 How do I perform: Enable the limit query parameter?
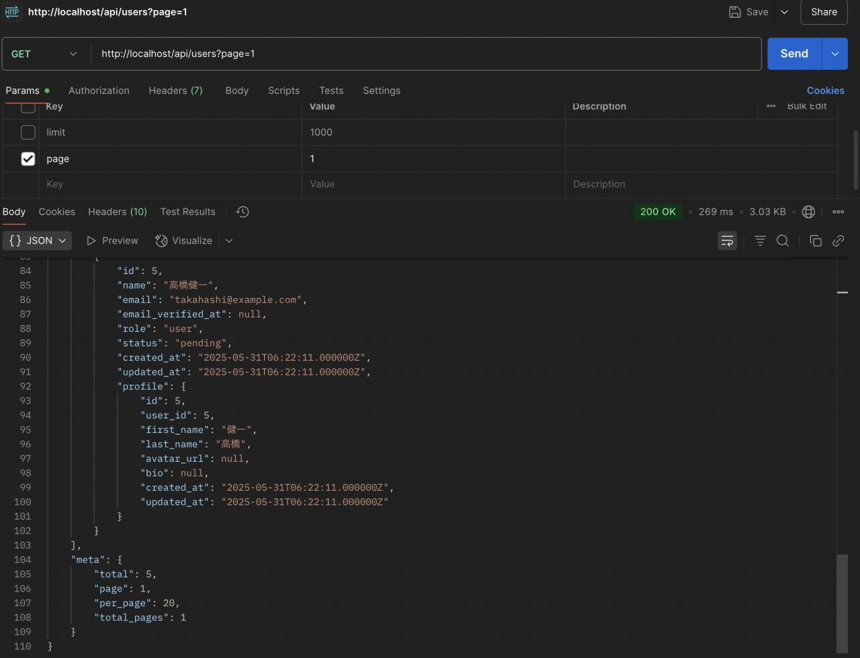28,132
